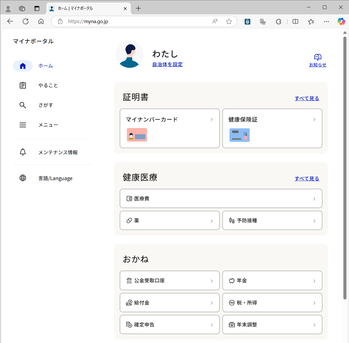Click the chevron on 確定申告 row

click(x=212, y=325)
